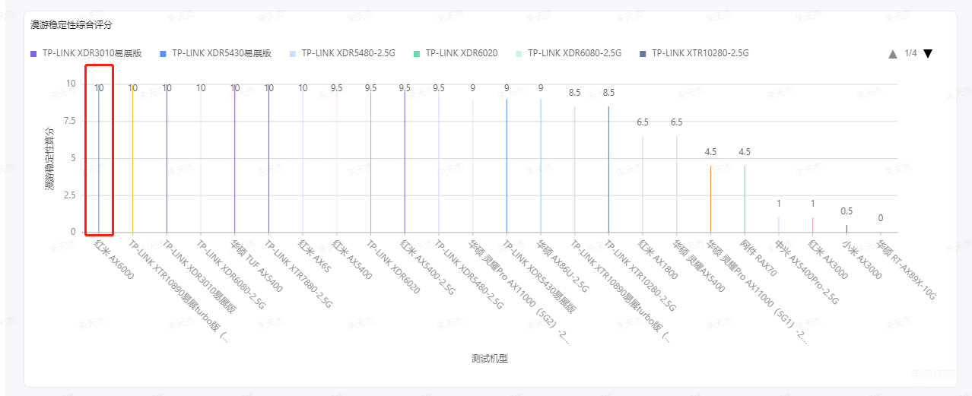Viewport: 972px width, 396px height.
Task: Click the 6.5 value above 红米 AX1800
Action: coord(643,122)
